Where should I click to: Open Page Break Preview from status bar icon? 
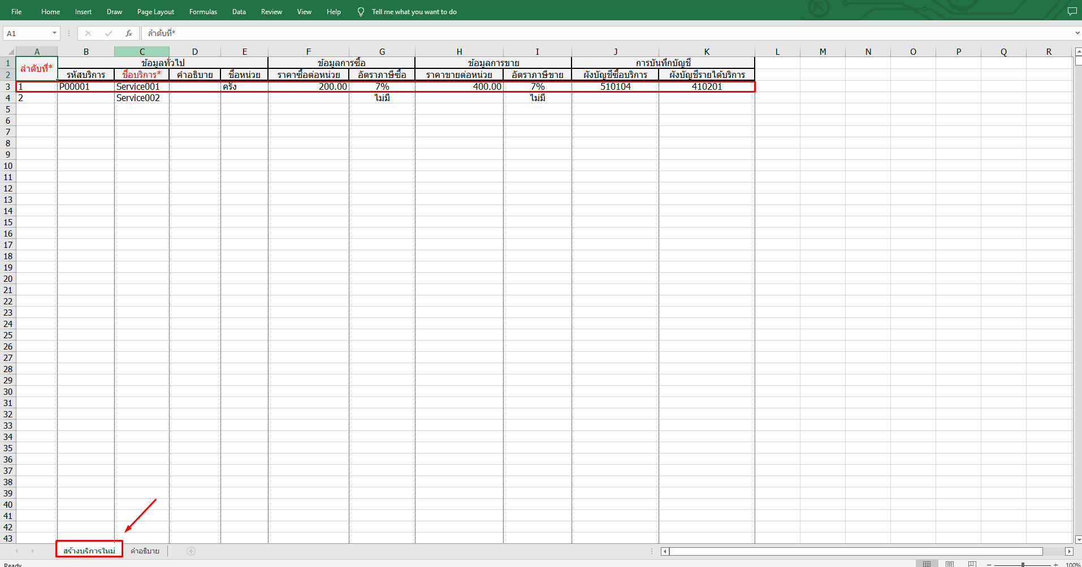click(971, 563)
